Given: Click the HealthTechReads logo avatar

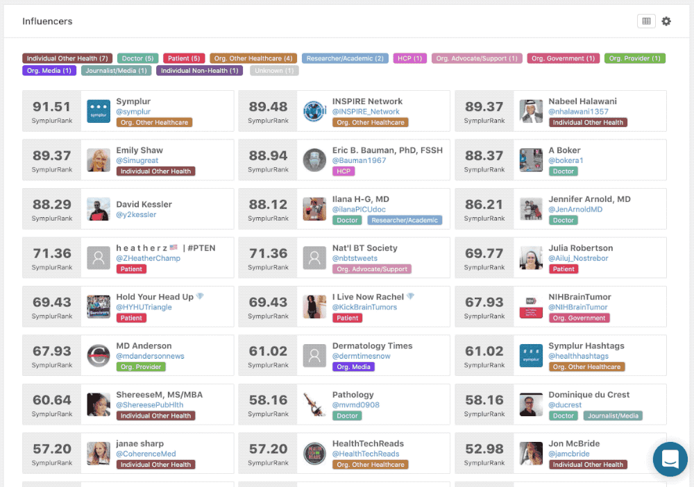Looking at the screenshot, I should coord(314,454).
